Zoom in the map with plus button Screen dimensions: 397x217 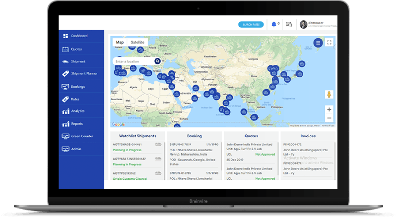coord(329,109)
